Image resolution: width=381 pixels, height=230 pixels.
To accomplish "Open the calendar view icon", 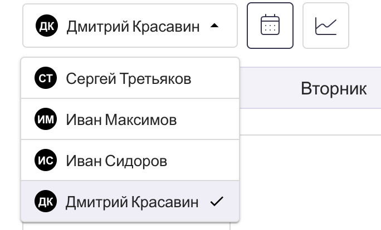I will click(270, 26).
